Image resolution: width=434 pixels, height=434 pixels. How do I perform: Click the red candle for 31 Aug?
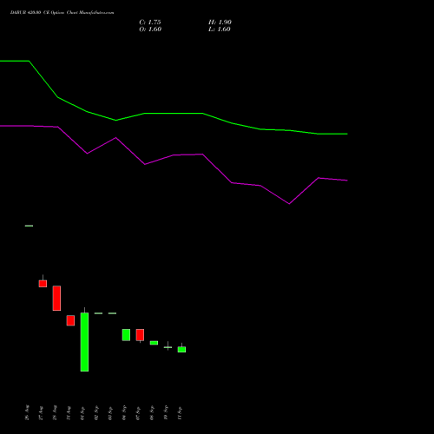(70, 320)
